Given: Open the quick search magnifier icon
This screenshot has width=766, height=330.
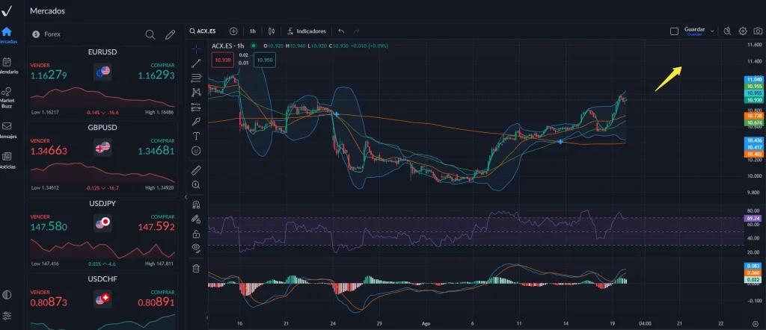Looking at the screenshot, I should tap(727, 31).
